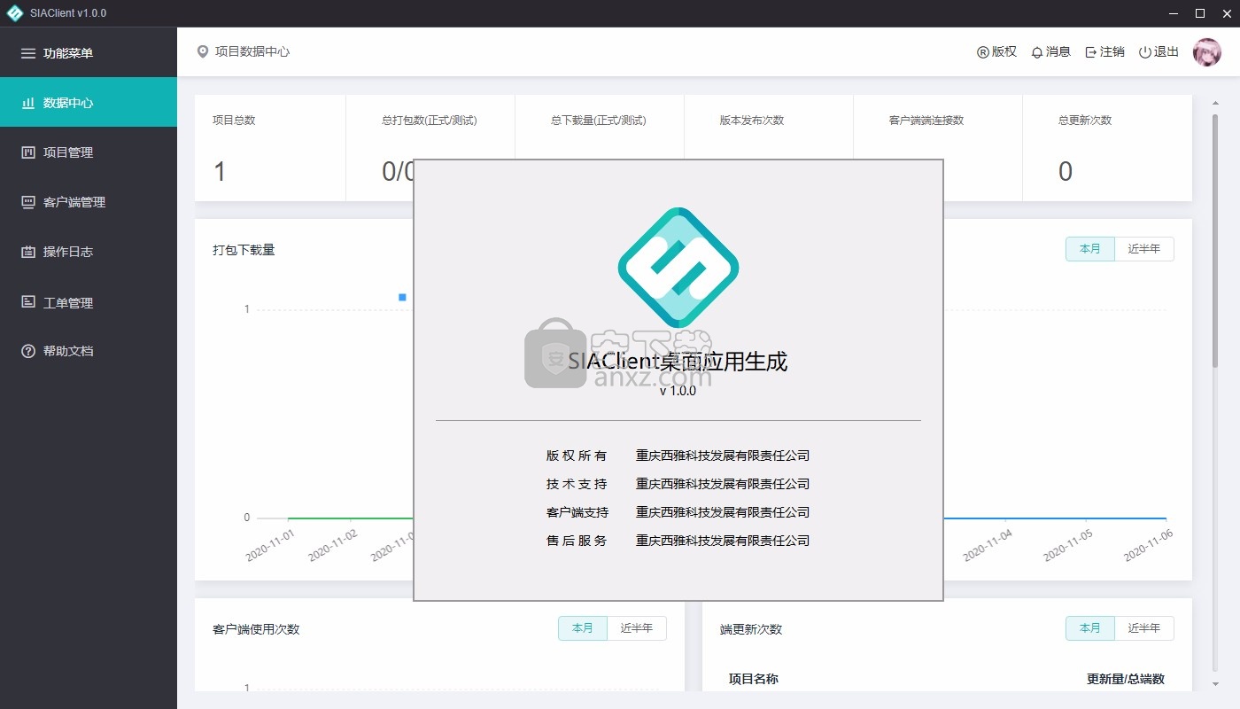Click the 项目名称 column header
The width and height of the screenshot is (1240, 709).
coord(754,679)
